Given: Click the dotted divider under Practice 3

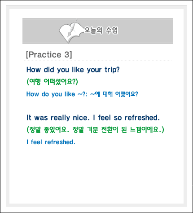Looking at the screenshot, I should (98, 61).
